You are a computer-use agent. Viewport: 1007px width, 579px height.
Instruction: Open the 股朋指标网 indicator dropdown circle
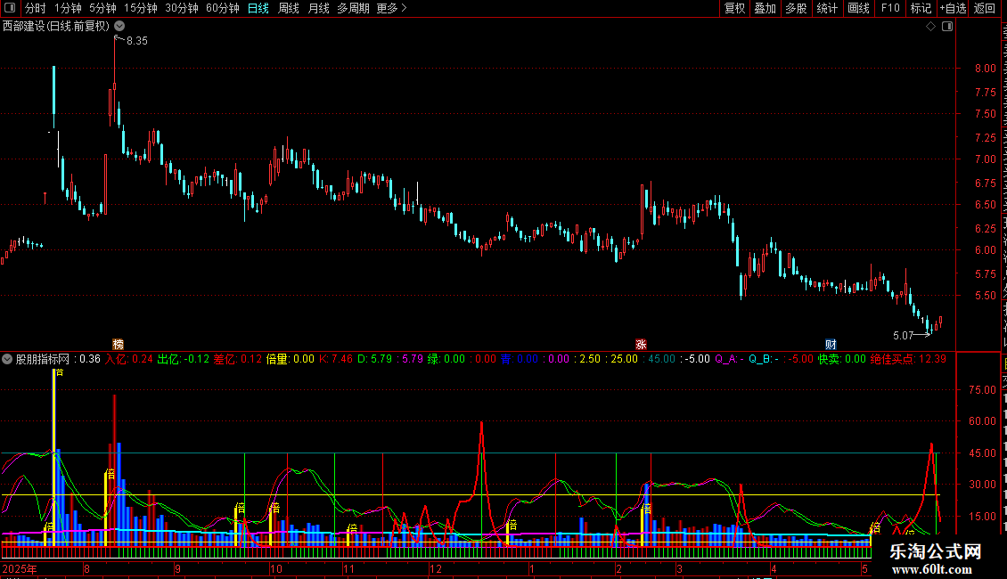[7, 359]
